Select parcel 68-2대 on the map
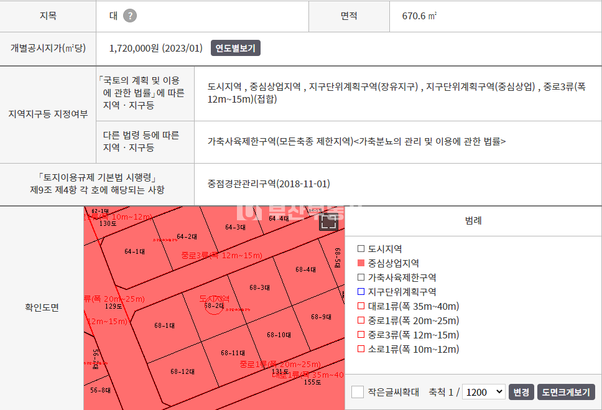 coord(214,306)
